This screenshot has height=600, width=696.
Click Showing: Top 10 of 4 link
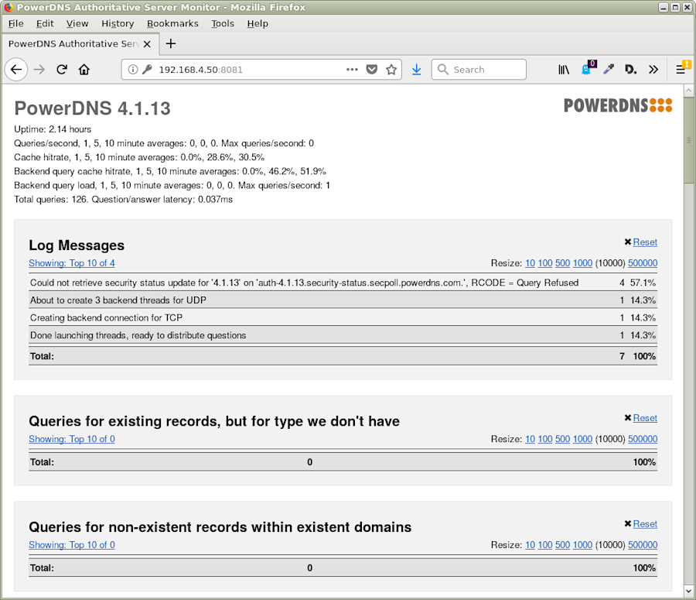pos(72,263)
